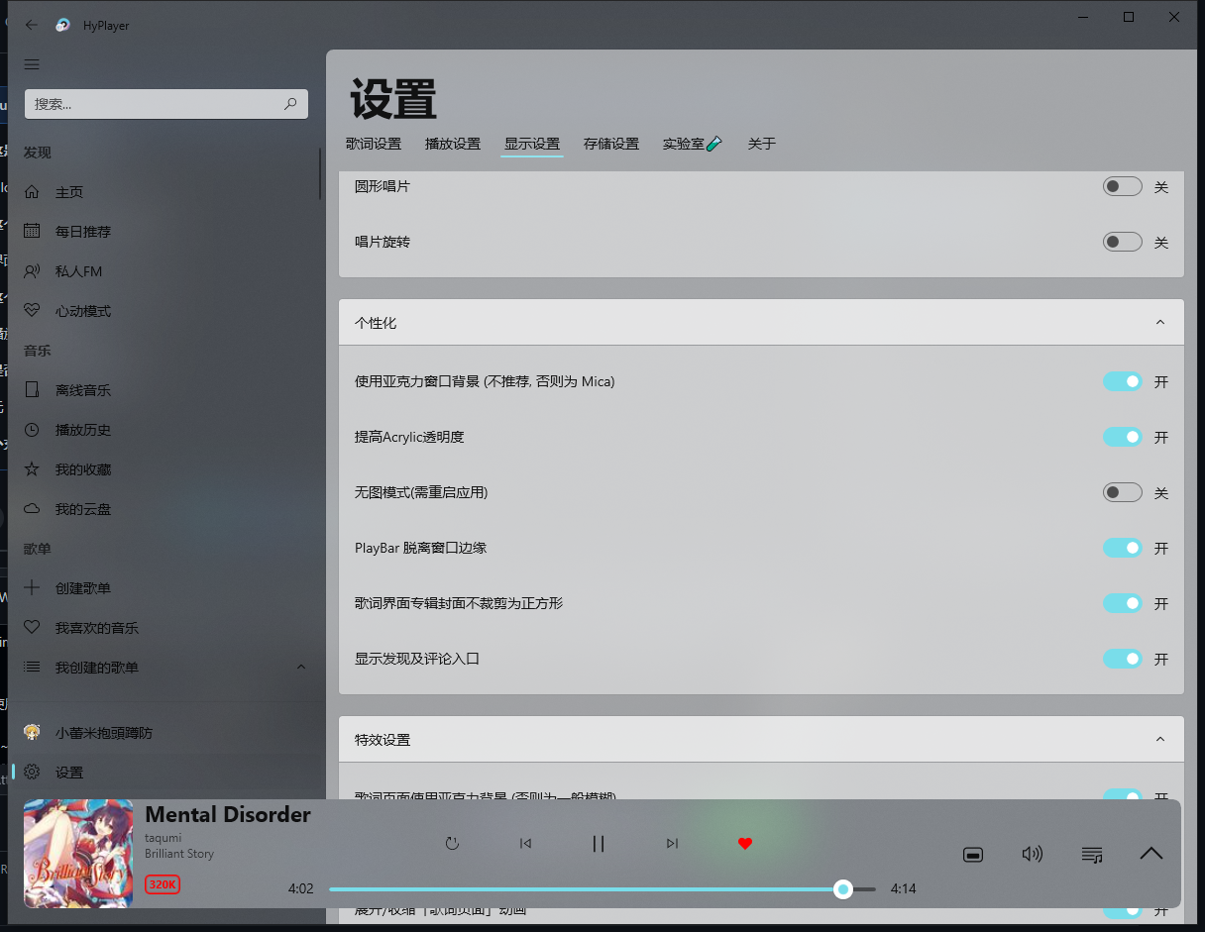The height and width of the screenshot is (932, 1205).
Task: Collapse the 特效设置 section
Action: click(1159, 739)
